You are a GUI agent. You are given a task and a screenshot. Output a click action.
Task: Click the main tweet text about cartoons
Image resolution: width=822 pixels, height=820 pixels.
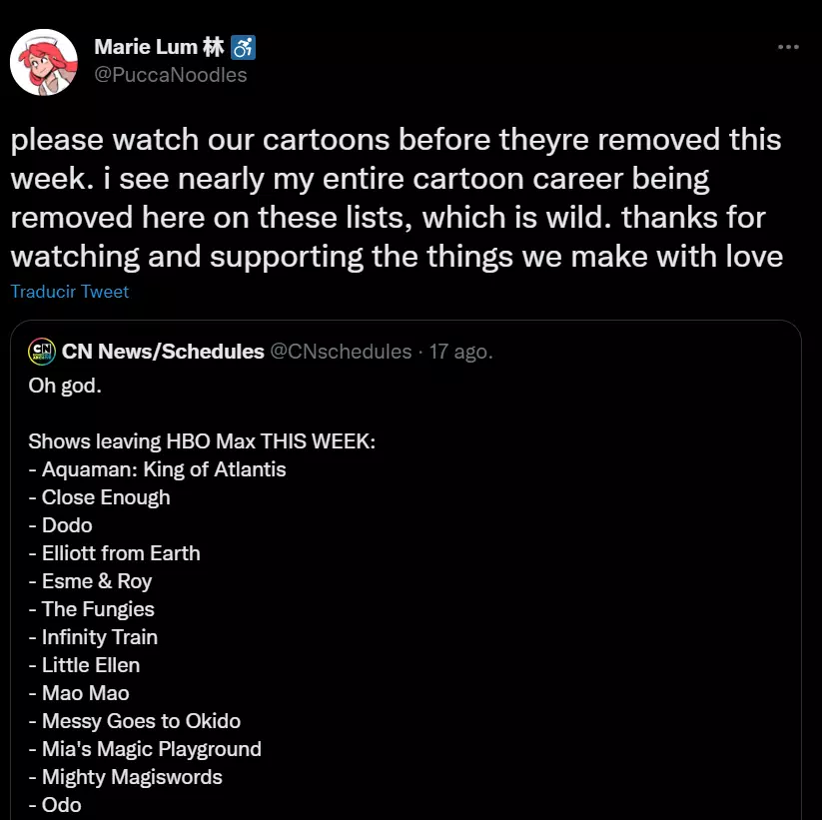coord(397,199)
